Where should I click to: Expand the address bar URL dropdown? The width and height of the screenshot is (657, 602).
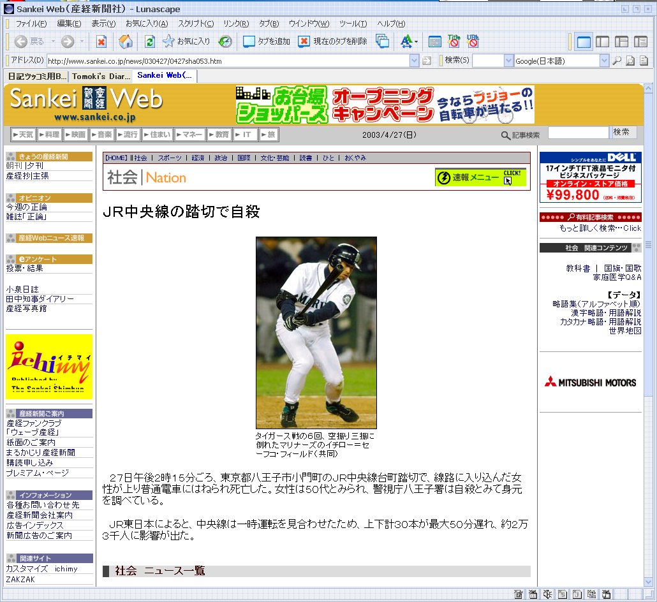tap(414, 61)
